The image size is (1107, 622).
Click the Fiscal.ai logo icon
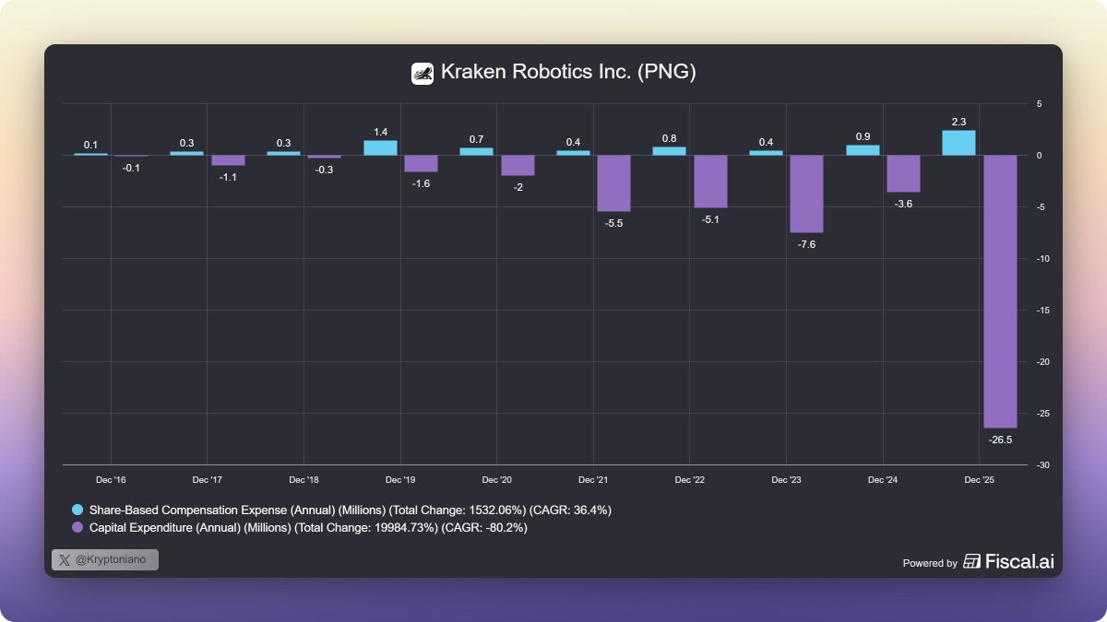[971, 561]
